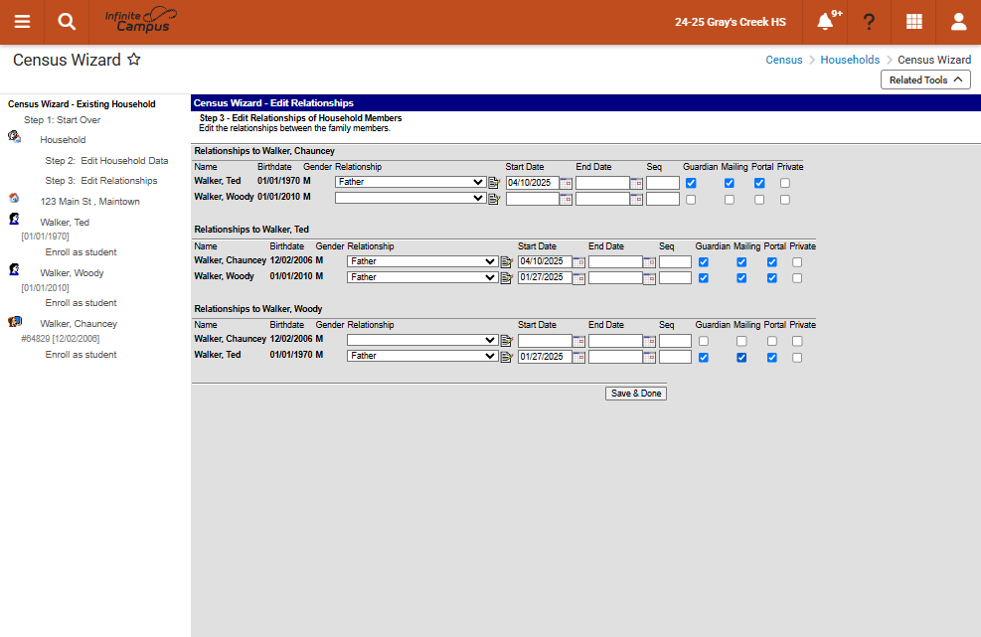Go to Step 2: Edit Household Data
The height and width of the screenshot is (637, 981).
tap(106, 160)
